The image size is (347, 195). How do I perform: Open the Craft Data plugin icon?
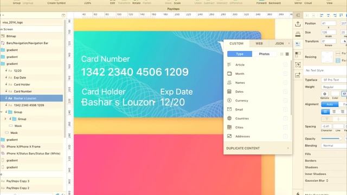point(298,44)
